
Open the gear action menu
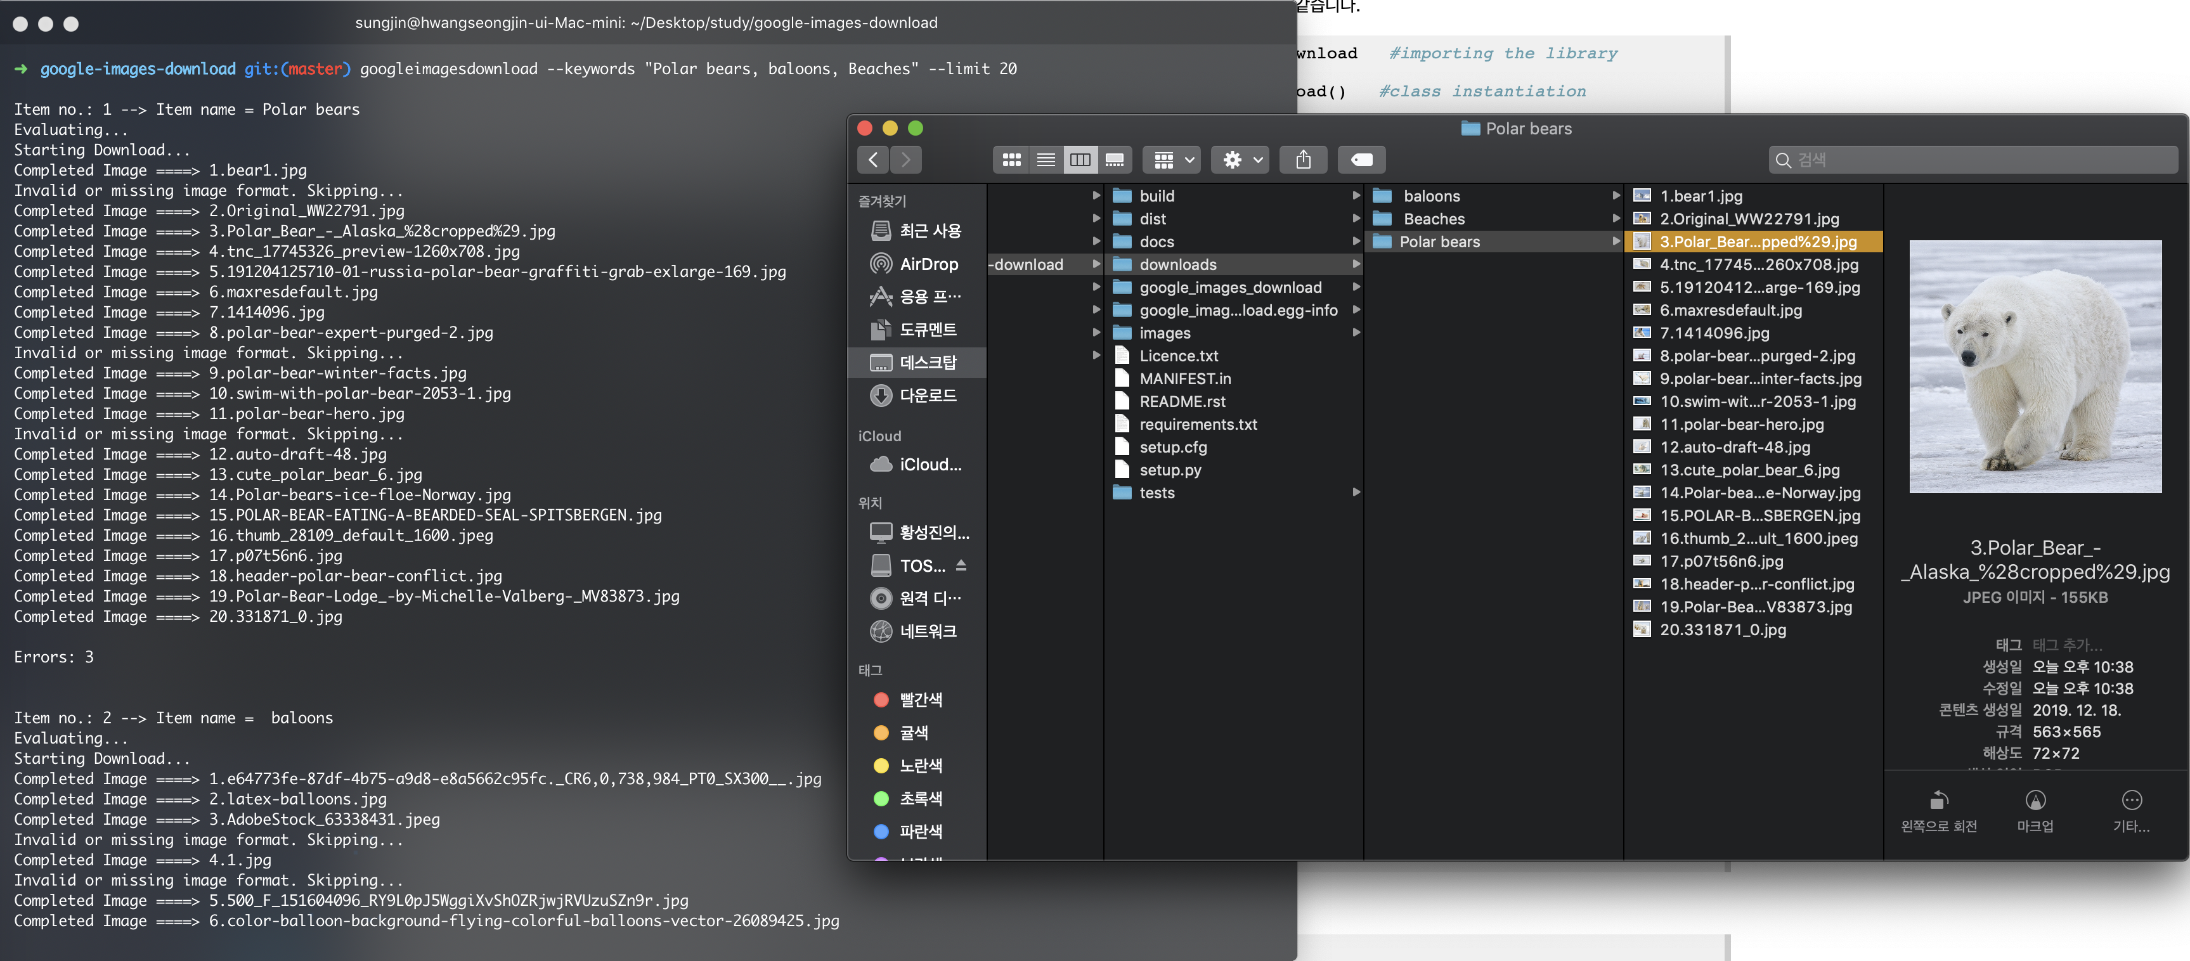click(x=1241, y=160)
